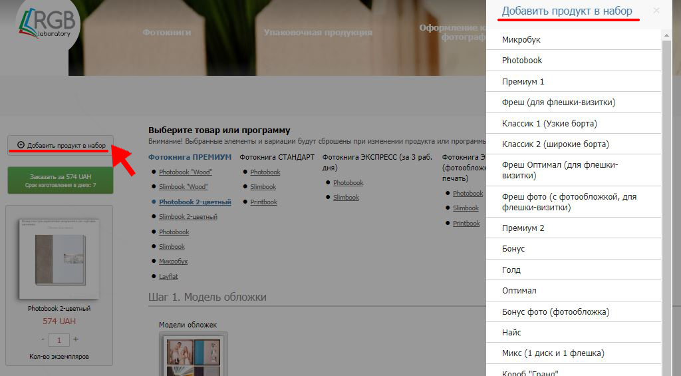Choose Микробук from the product list
Viewport: 681px width, 376px height.
521,40
